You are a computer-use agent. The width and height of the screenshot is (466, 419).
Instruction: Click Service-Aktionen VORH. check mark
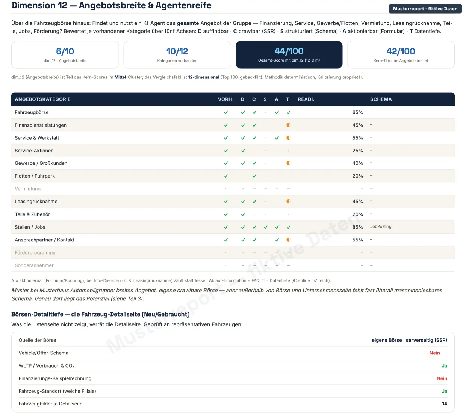pyautogui.click(x=226, y=151)
